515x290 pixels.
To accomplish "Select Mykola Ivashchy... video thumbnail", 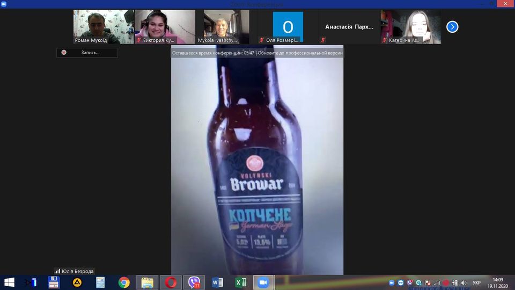I will pos(226,27).
